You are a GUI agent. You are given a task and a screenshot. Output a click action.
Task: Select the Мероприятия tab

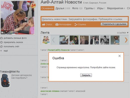(x=116, y=8)
